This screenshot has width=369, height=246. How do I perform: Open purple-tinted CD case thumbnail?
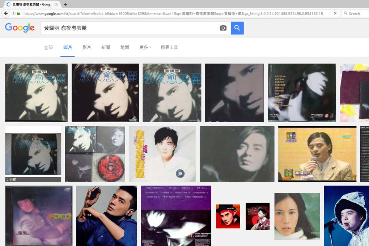click(39, 216)
